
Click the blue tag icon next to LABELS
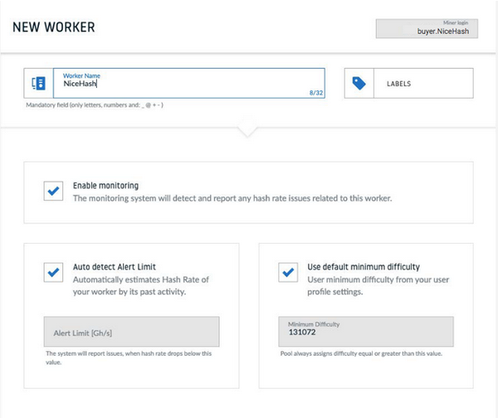tap(359, 83)
